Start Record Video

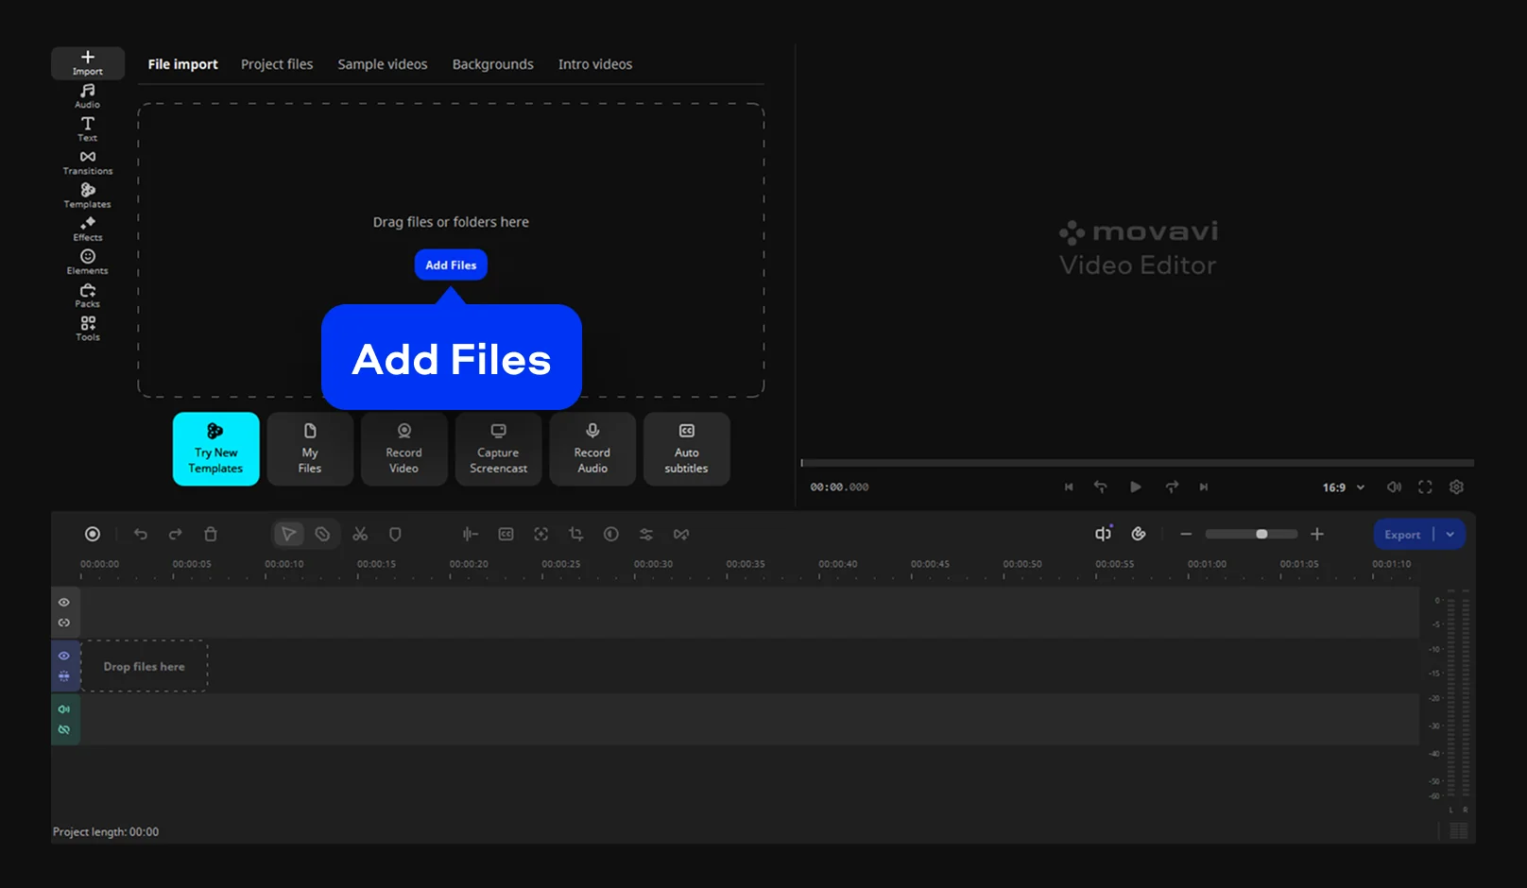[403, 449]
